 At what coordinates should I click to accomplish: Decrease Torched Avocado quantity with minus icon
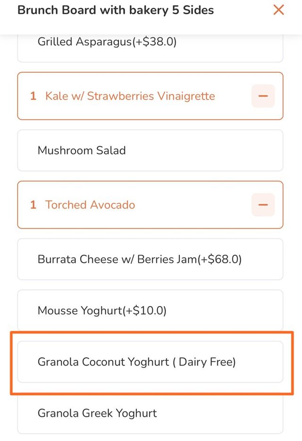[263, 205]
